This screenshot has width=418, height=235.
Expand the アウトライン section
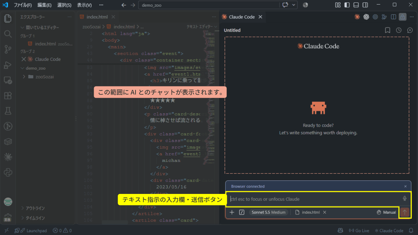32,208
